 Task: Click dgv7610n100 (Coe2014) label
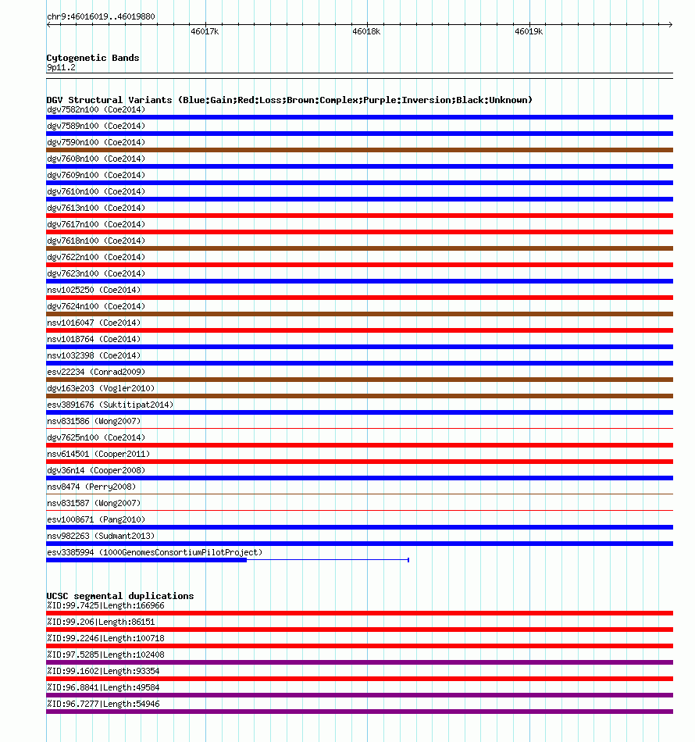(96, 191)
